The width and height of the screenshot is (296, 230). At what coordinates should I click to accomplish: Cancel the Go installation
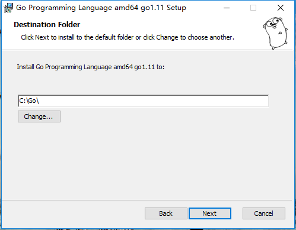pyautogui.click(x=264, y=213)
